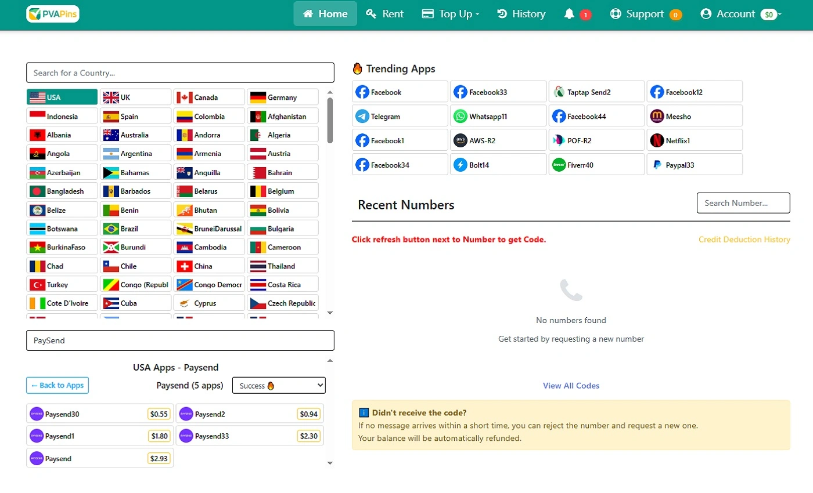Click the Search for a Country field
This screenshot has width=813, height=493.
point(180,72)
